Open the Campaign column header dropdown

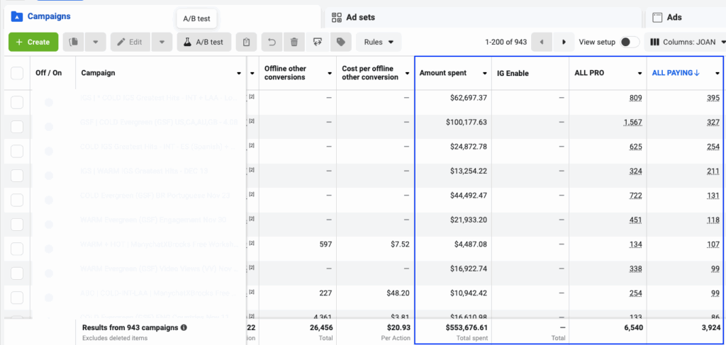pyautogui.click(x=239, y=73)
